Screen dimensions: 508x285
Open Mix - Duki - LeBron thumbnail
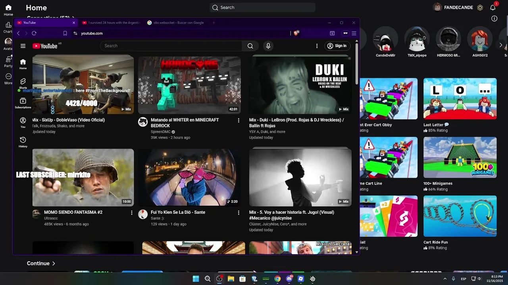pyautogui.click(x=300, y=85)
